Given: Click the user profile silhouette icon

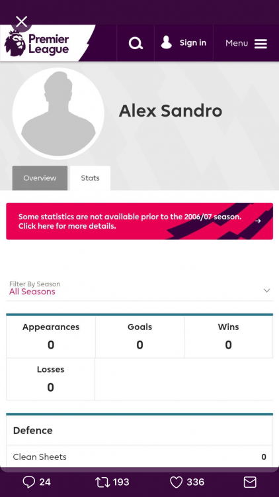Looking at the screenshot, I should [167, 42].
